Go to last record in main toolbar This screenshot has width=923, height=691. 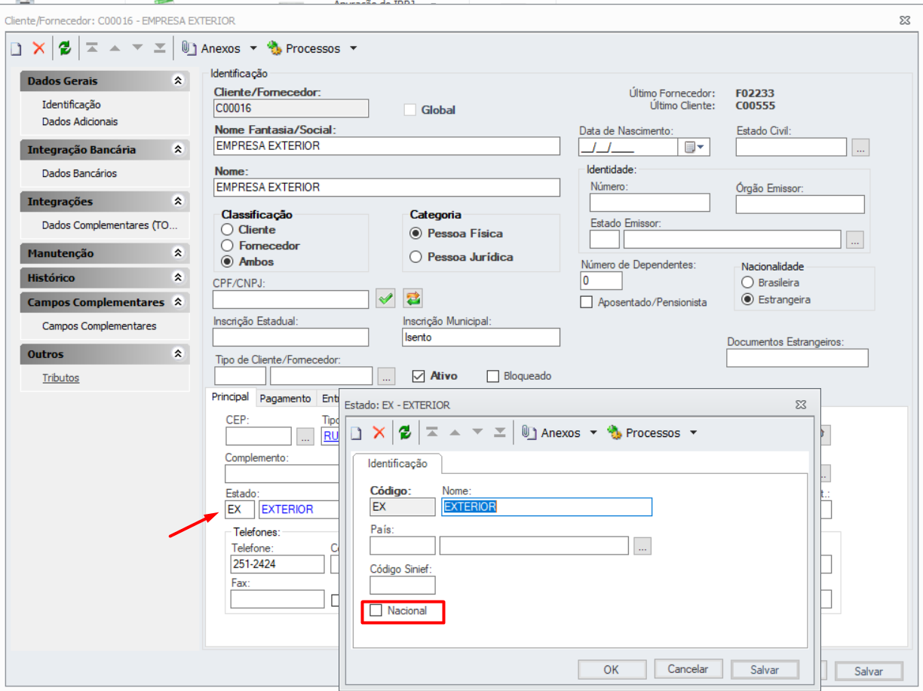160,48
